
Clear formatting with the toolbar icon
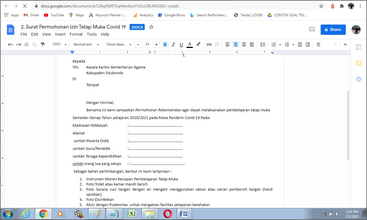[318, 45]
